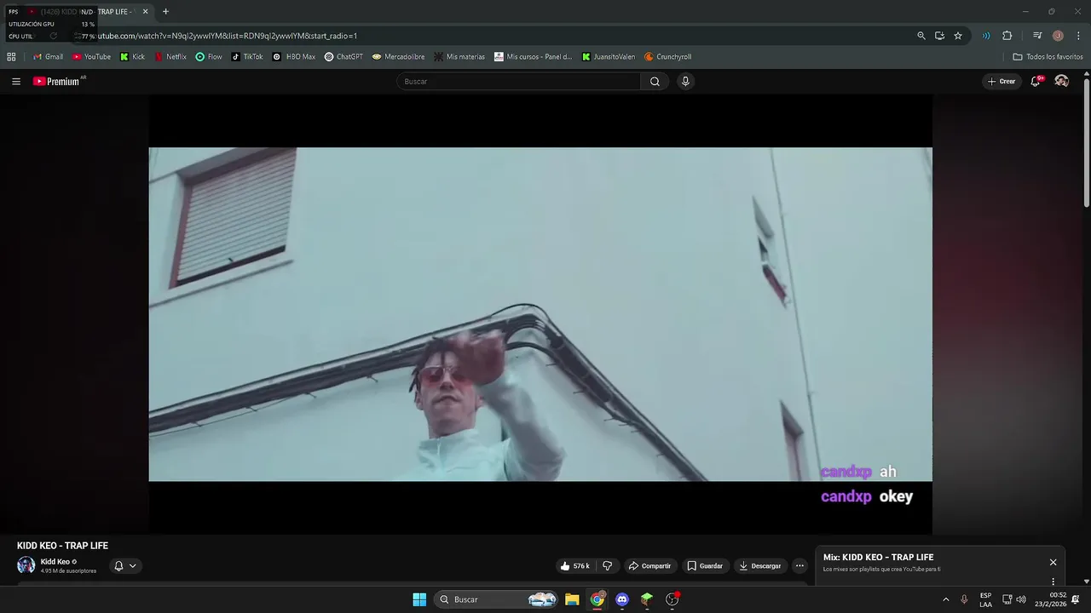
Task: Open Discord from the taskbar
Action: point(622,599)
